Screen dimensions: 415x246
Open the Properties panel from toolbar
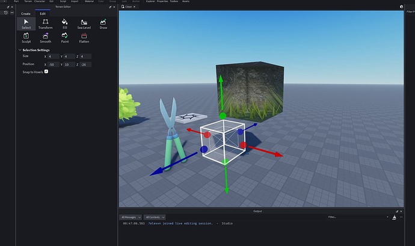pyautogui.click(x=162, y=1)
